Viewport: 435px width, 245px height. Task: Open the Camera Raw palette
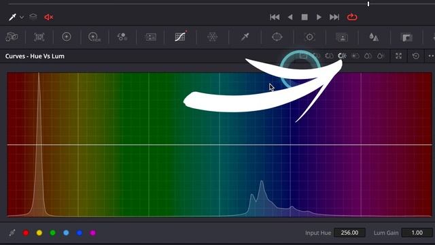pos(12,37)
